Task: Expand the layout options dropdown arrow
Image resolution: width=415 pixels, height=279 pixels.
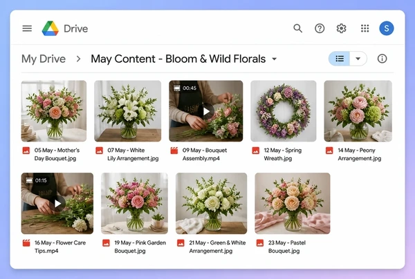Action: [358, 59]
